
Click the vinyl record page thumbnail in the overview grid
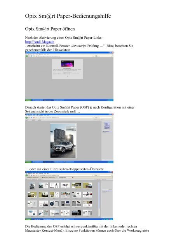[x=54, y=204]
